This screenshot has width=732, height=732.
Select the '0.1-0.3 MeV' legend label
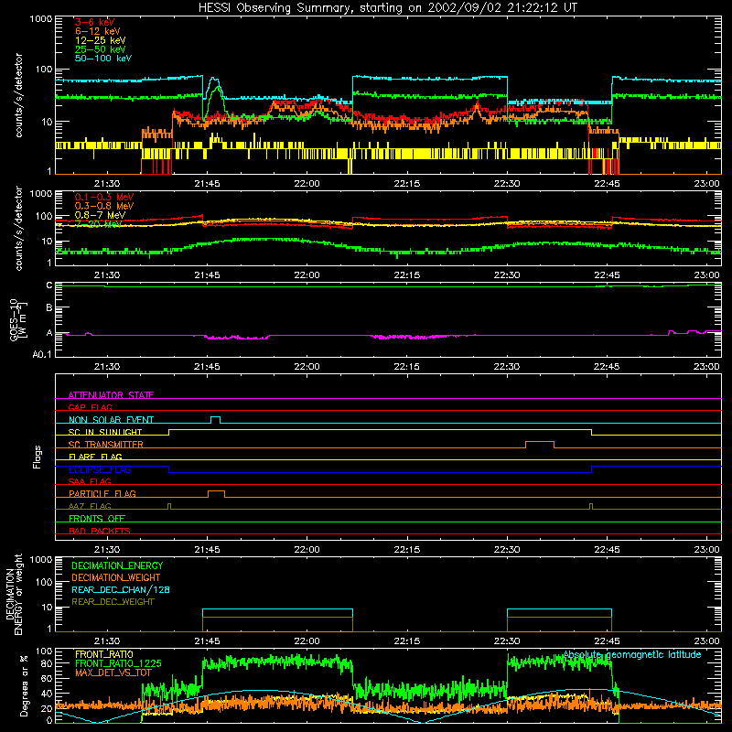coord(104,197)
